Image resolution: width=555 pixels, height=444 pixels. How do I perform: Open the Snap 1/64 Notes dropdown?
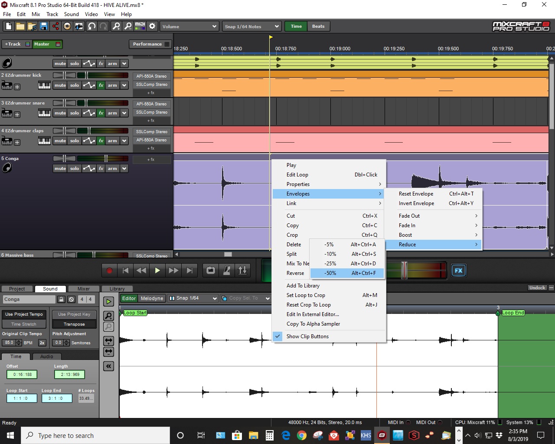(251, 26)
